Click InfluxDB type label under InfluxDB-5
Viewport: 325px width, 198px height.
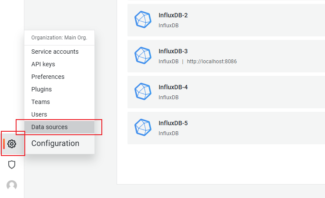click(168, 133)
